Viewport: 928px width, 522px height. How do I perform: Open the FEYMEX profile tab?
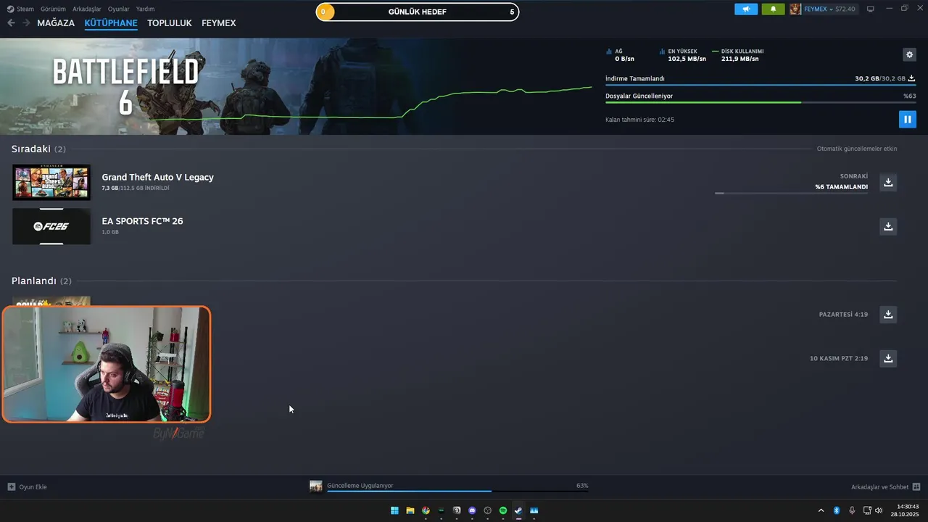218,23
